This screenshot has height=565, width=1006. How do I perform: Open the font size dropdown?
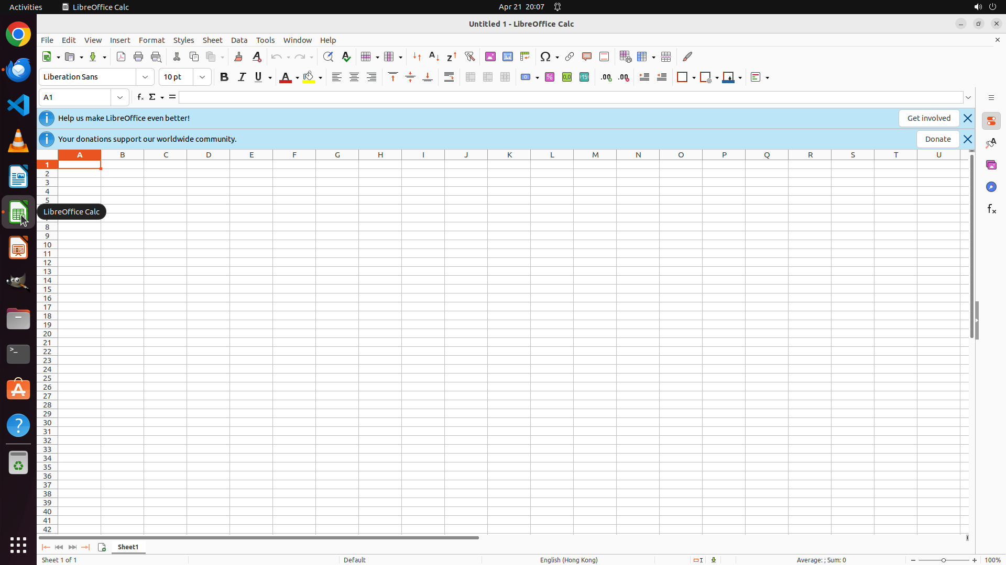tap(202, 77)
